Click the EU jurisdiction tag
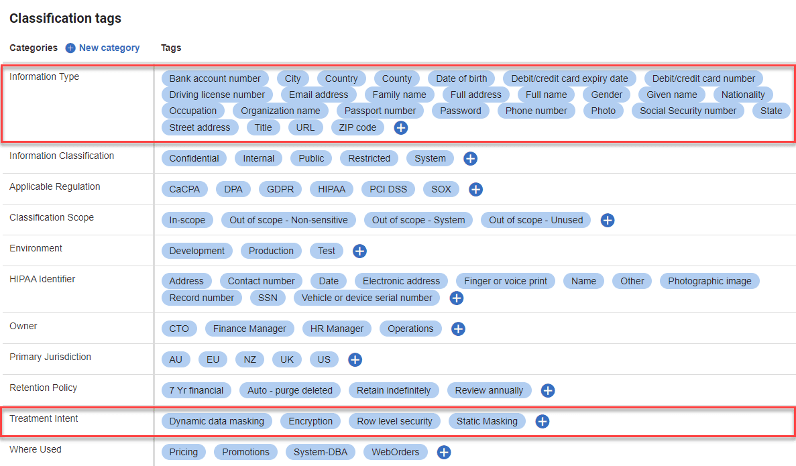 [x=213, y=360]
